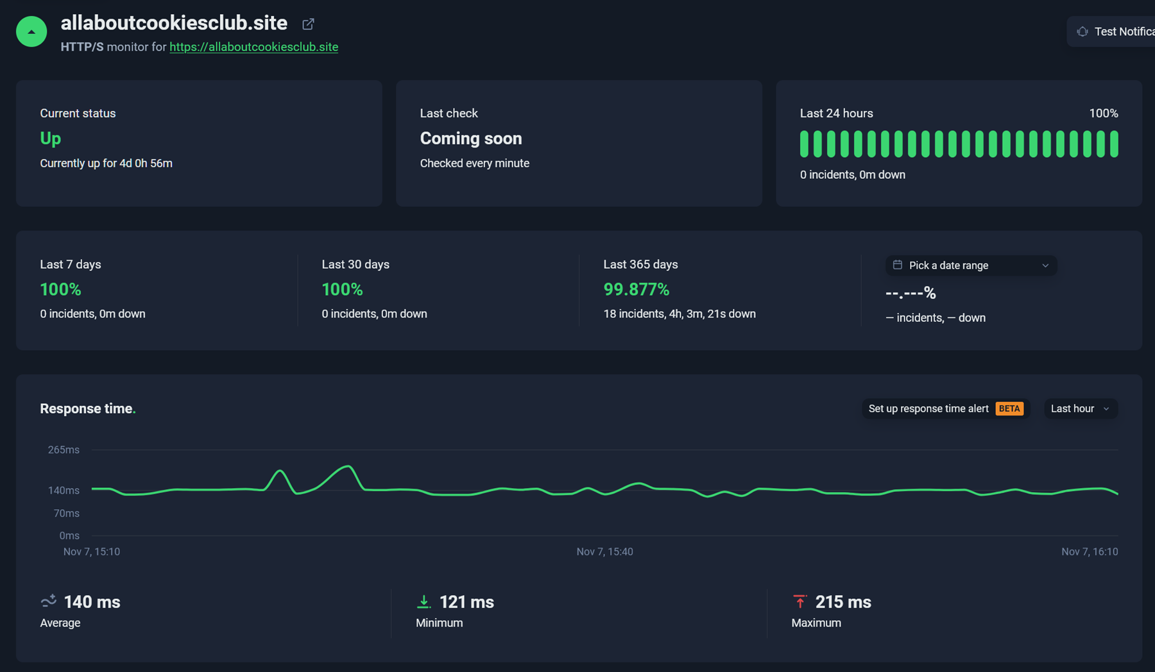Click the 18 incidents text under Last 365 days
1155x672 pixels.
(x=679, y=314)
